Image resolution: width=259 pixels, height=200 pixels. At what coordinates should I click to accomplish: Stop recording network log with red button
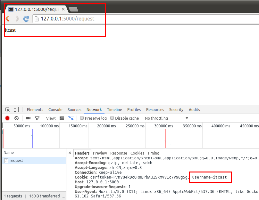tap(7, 118)
